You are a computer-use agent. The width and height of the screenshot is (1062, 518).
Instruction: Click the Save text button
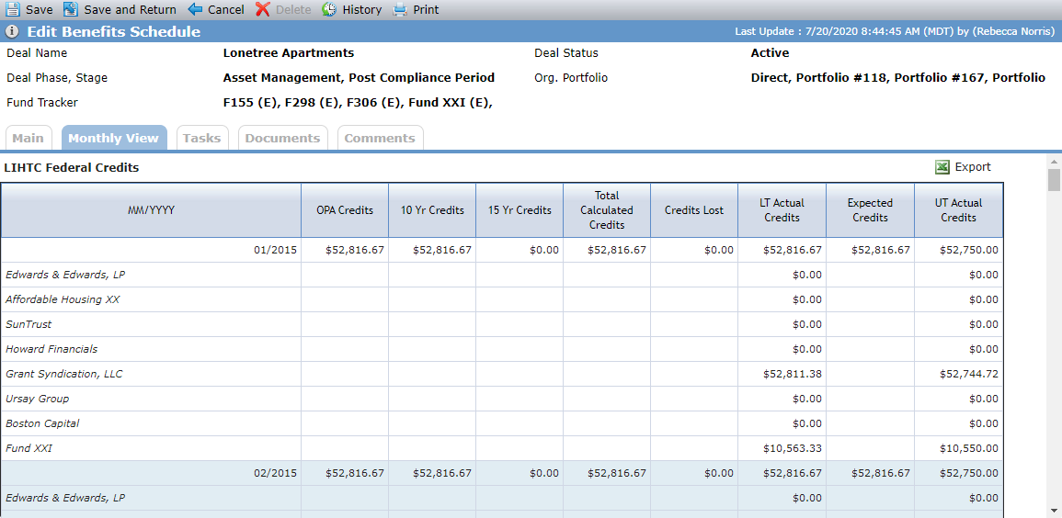coord(40,9)
